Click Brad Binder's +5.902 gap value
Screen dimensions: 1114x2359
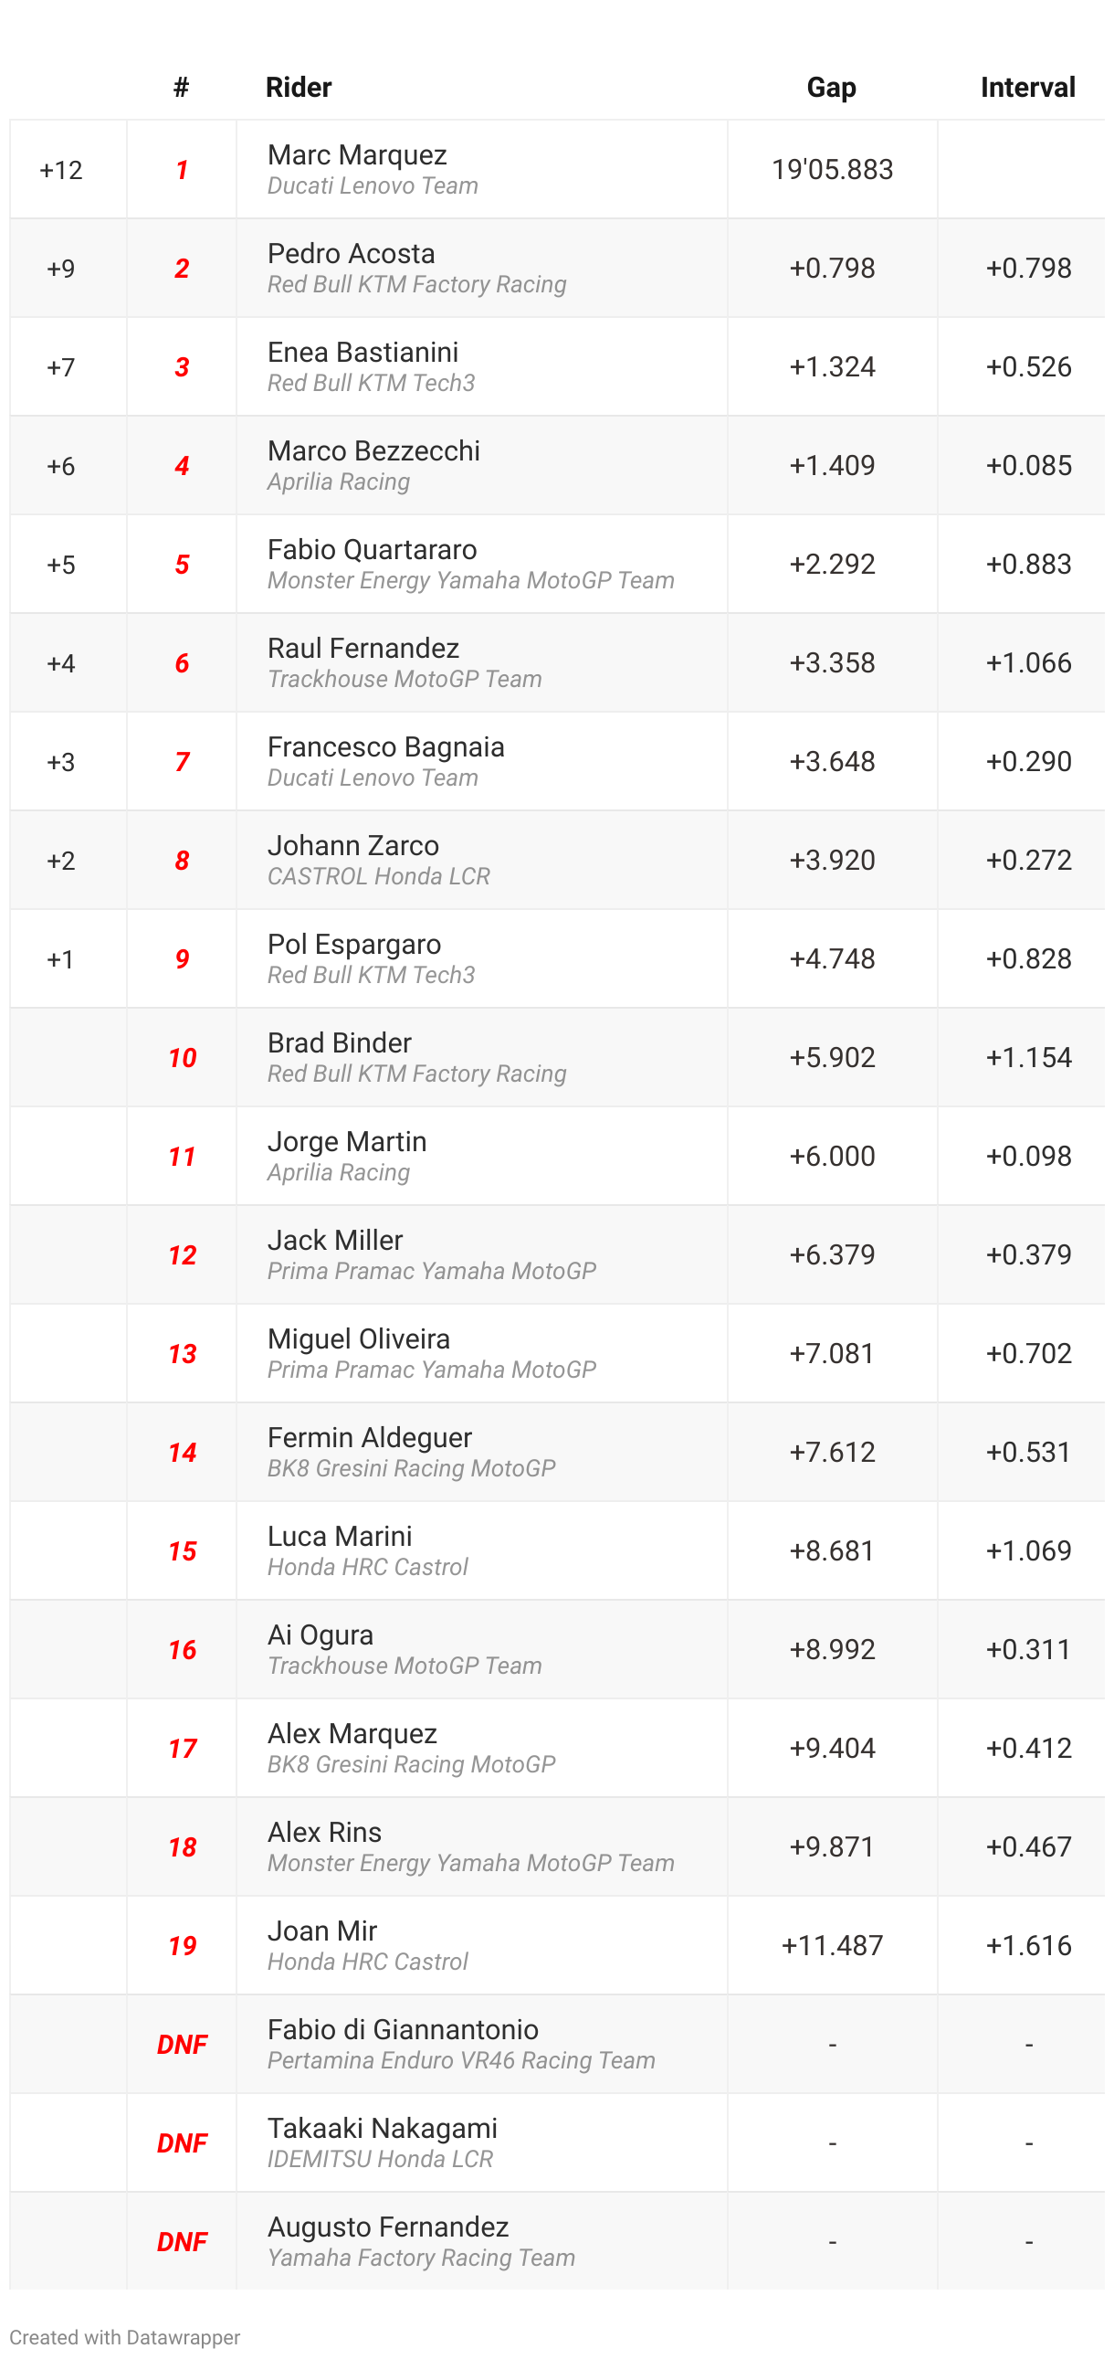pos(831,1058)
